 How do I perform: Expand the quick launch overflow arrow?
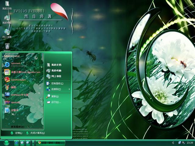pos(33,143)
